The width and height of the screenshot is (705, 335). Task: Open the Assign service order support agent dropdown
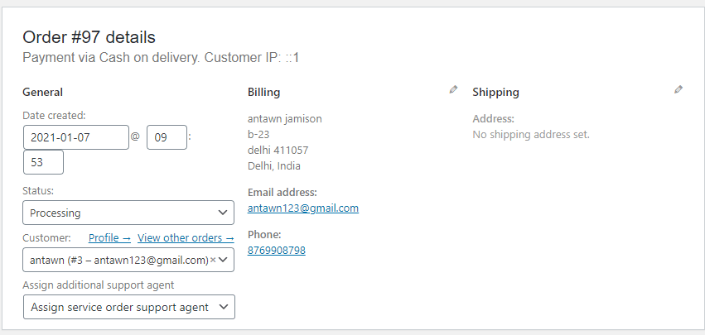[129, 307]
